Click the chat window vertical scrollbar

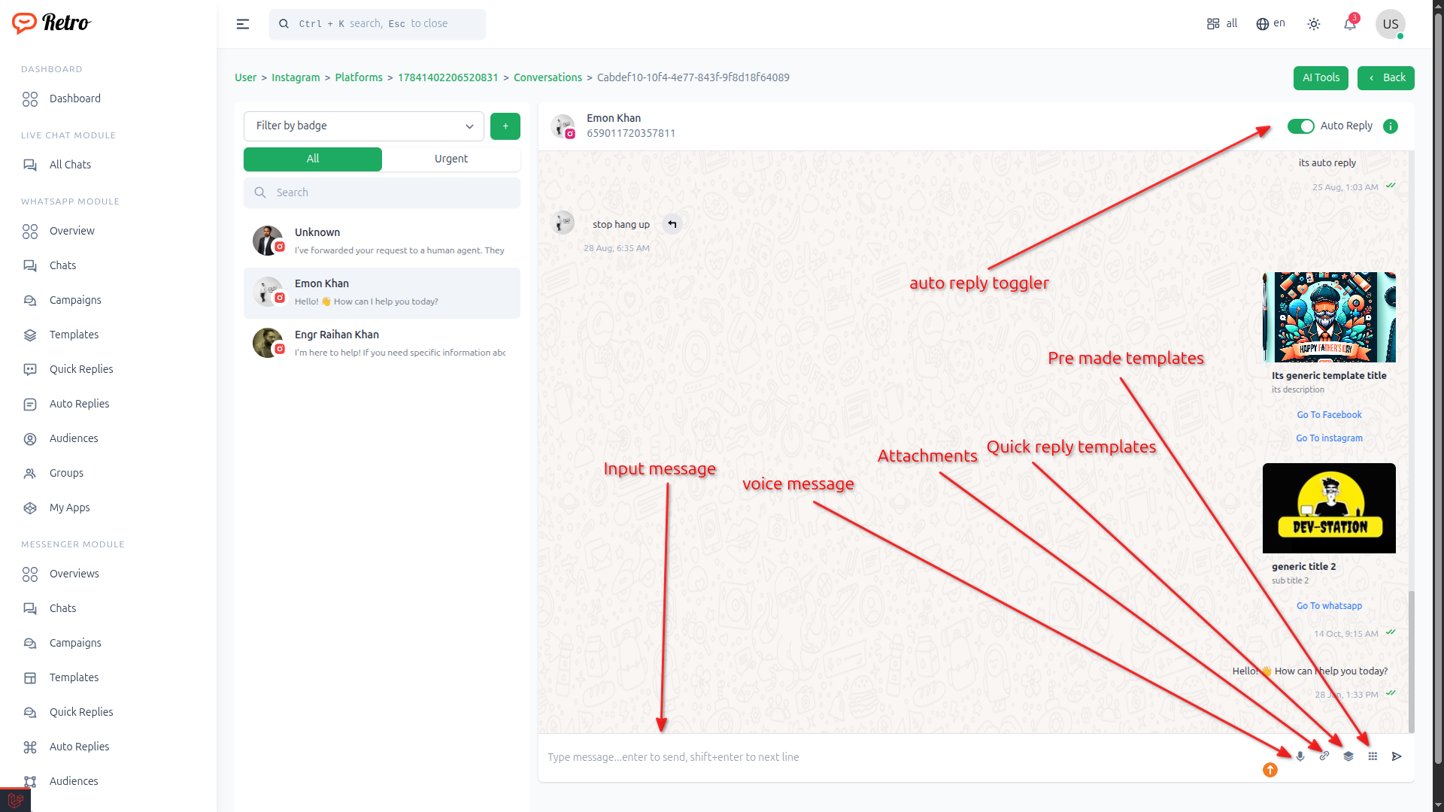1412,662
